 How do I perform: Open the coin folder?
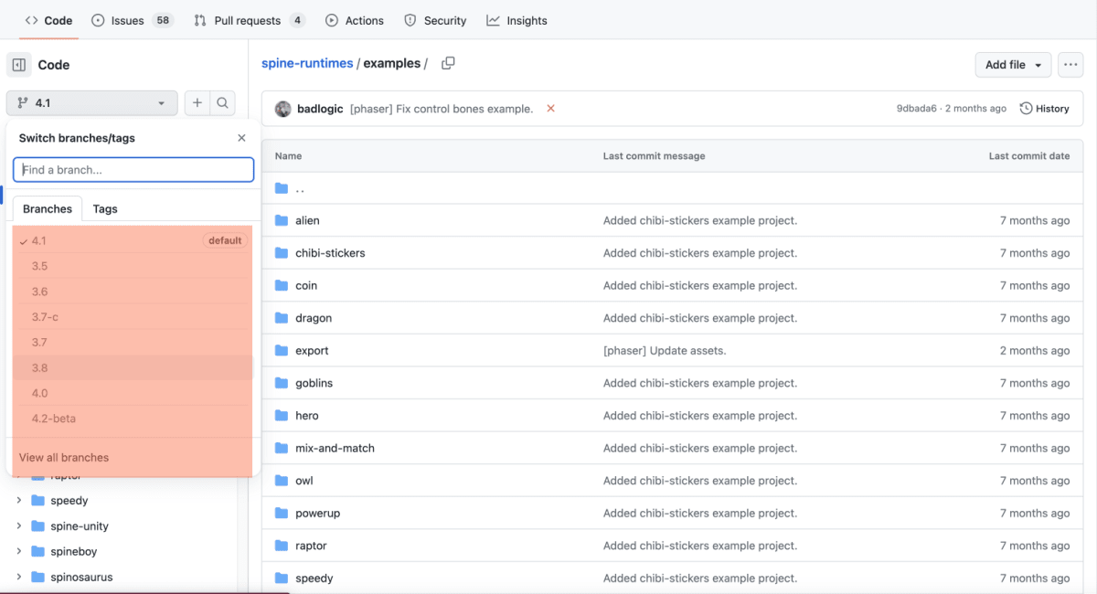306,285
